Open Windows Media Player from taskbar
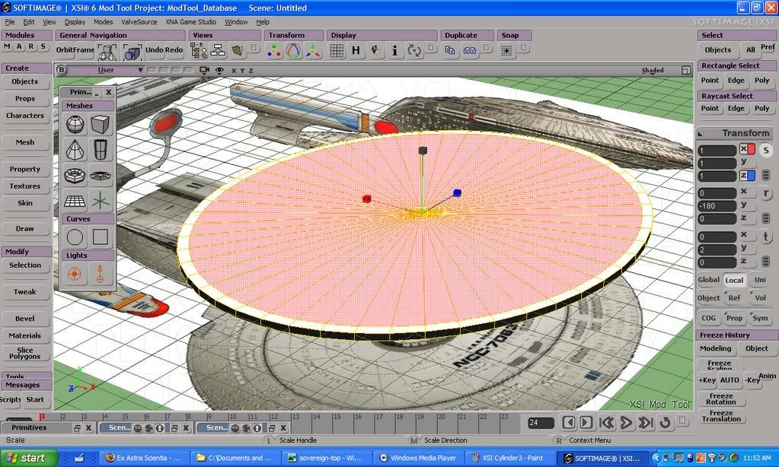The width and height of the screenshot is (779, 467). (x=418, y=458)
